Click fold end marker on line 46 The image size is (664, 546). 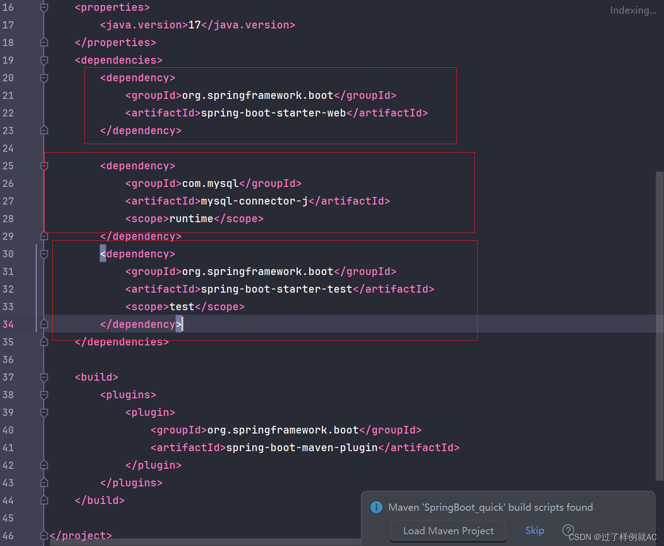click(x=44, y=536)
